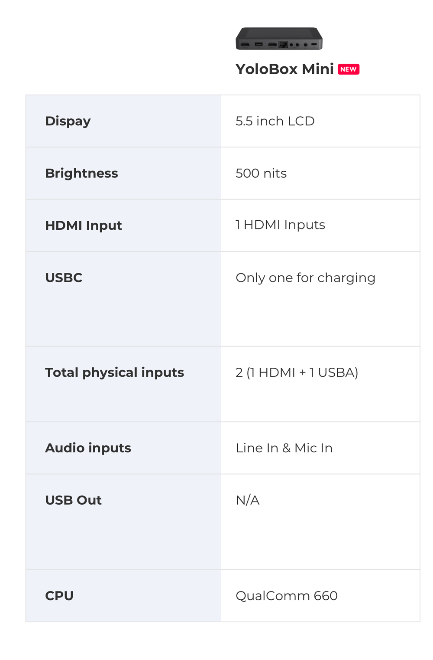Select the USBC row label
The image size is (433, 660).
[64, 278]
